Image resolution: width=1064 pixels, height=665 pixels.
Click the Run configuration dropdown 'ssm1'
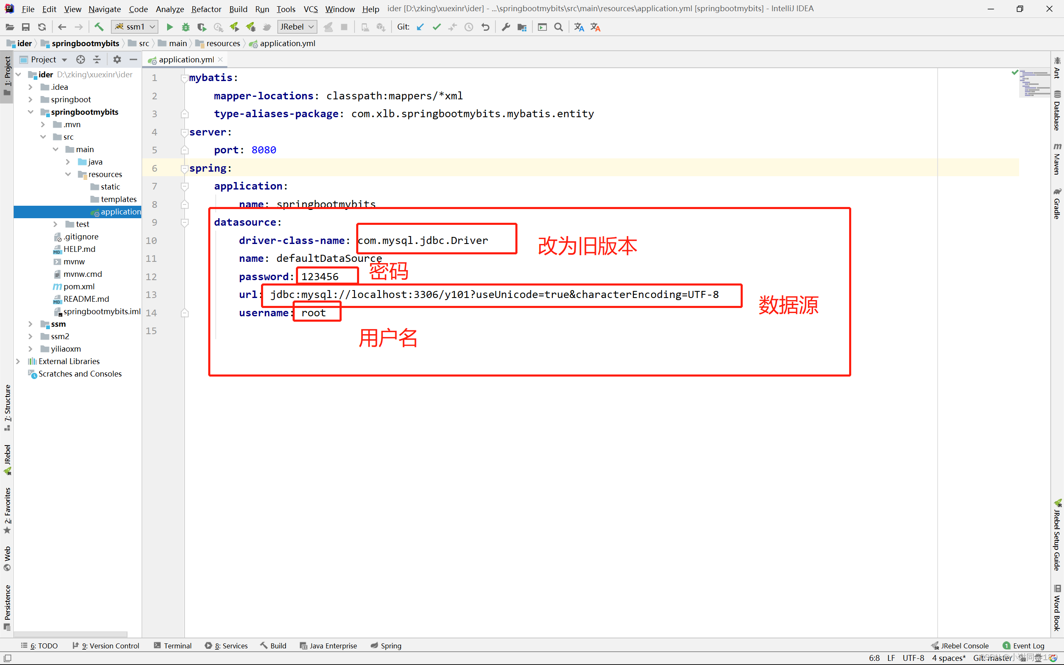[x=134, y=27]
